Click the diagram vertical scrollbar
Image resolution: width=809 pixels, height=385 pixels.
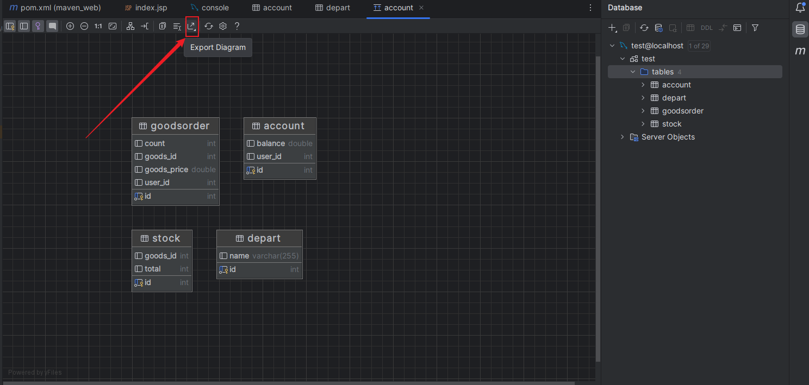click(598, 209)
